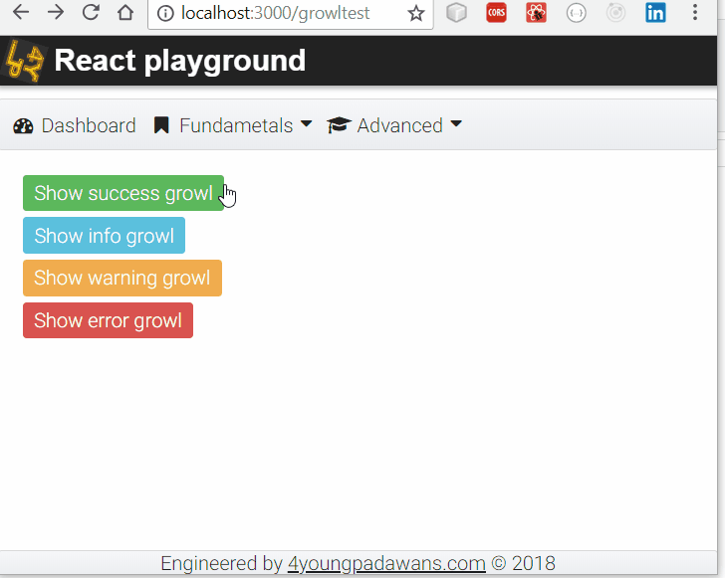
Task: Click the yellow React playground logo
Action: tap(25, 61)
